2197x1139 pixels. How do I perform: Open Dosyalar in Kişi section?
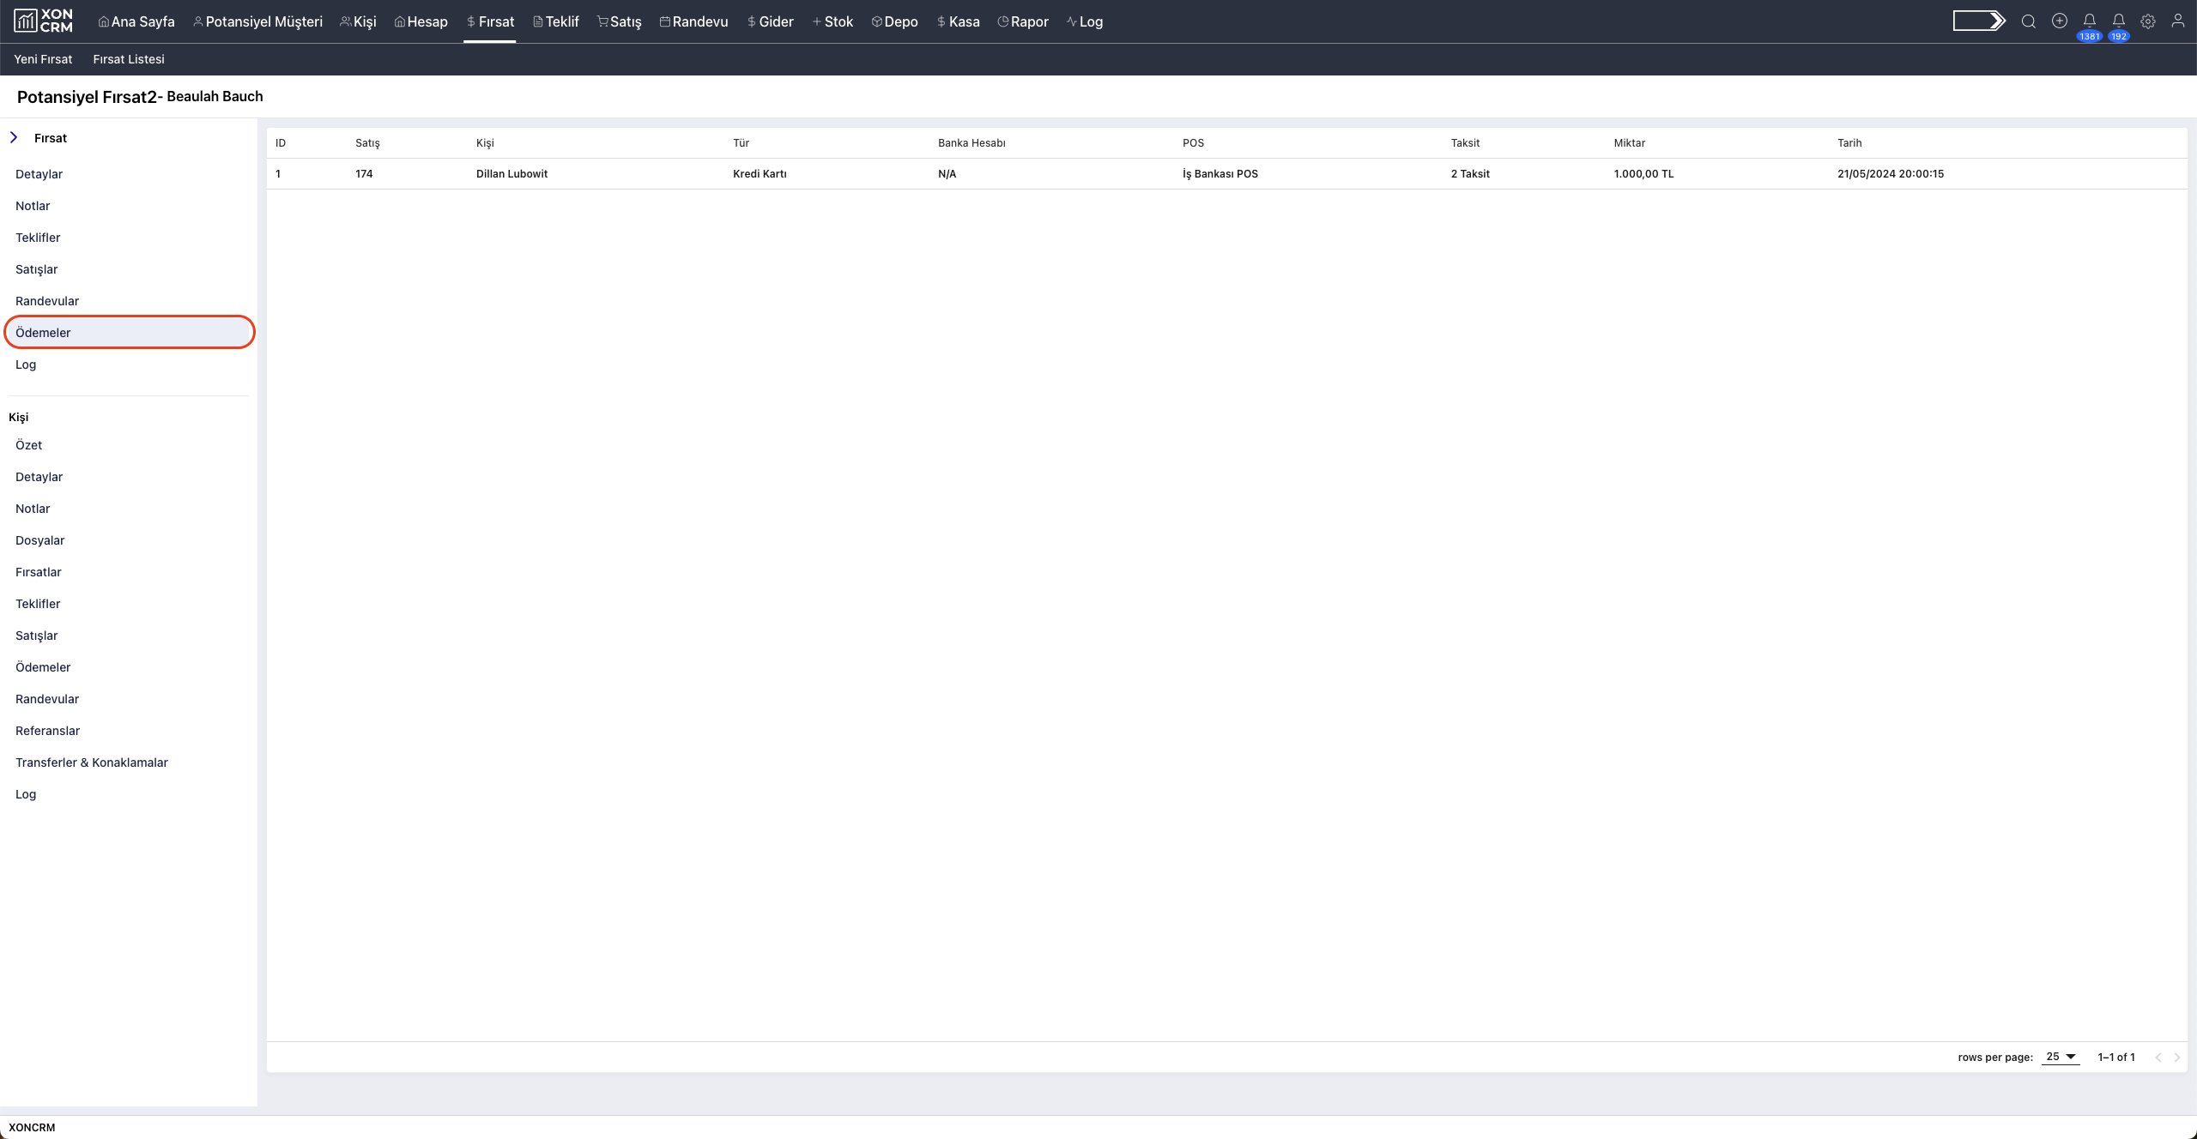(39, 540)
